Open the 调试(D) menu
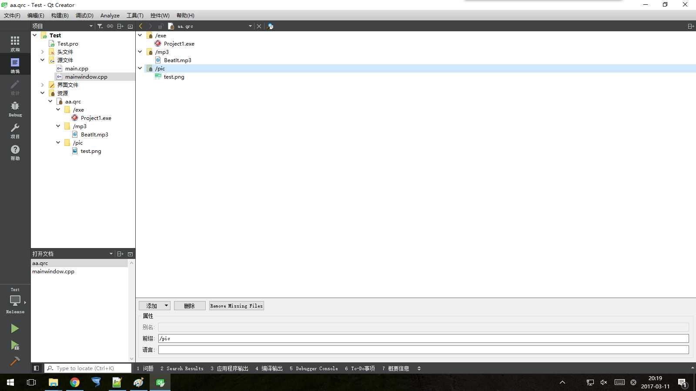The width and height of the screenshot is (696, 391). tap(84, 15)
